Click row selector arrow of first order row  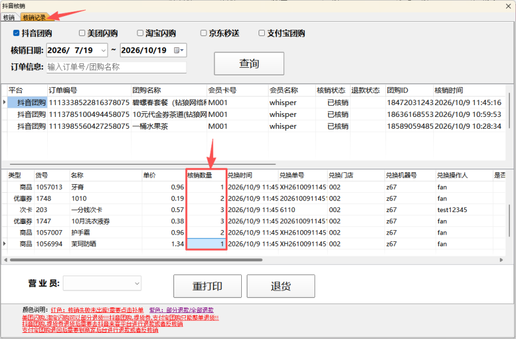pyautogui.click(x=4, y=103)
